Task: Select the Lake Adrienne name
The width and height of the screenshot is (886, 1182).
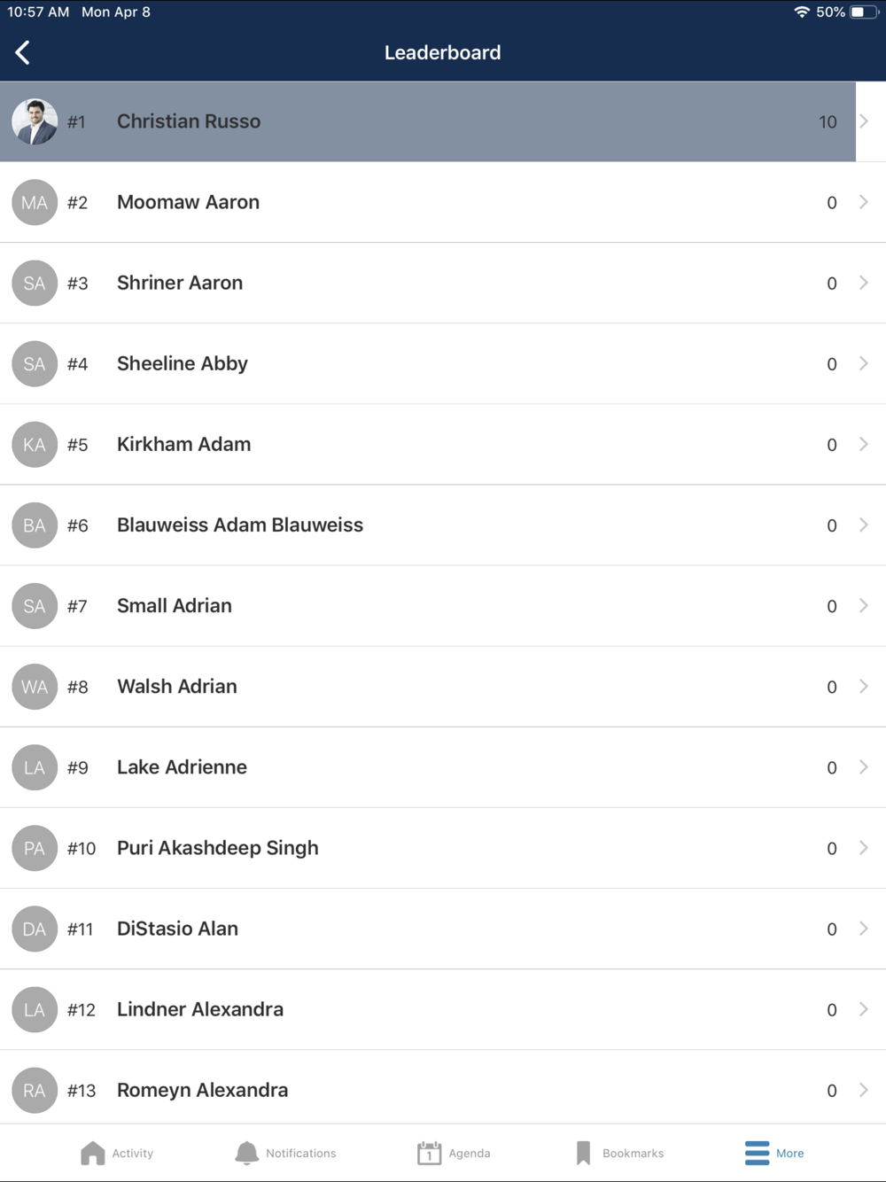Action: click(x=182, y=767)
